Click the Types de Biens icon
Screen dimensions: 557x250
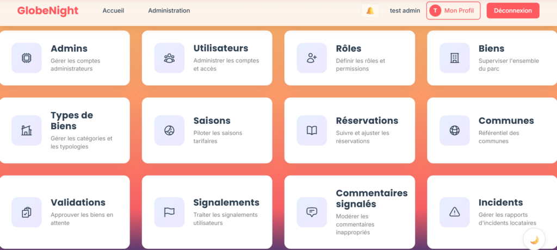pos(26,130)
